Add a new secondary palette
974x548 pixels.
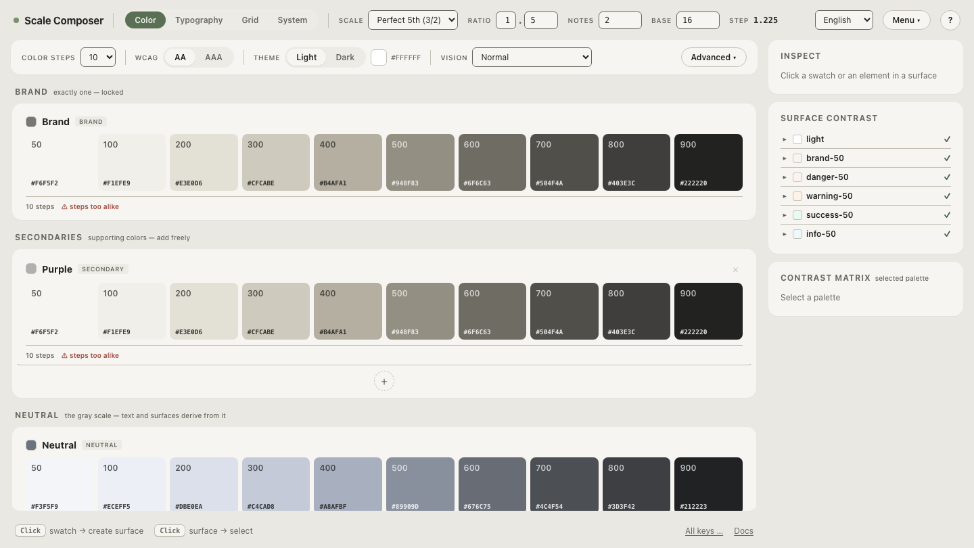point(384,382)
